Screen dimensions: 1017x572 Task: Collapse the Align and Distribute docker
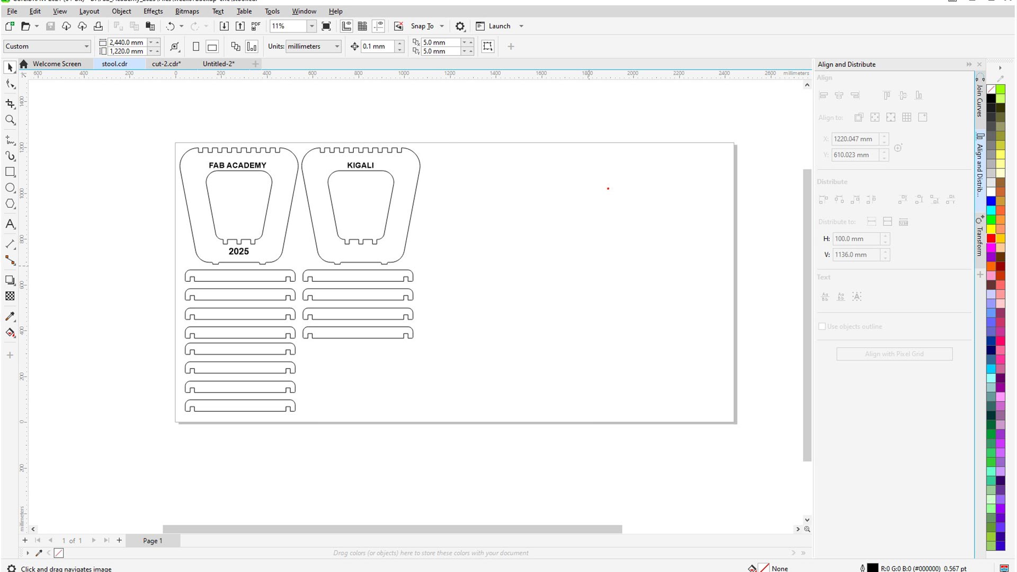click(x=969, y=64)
